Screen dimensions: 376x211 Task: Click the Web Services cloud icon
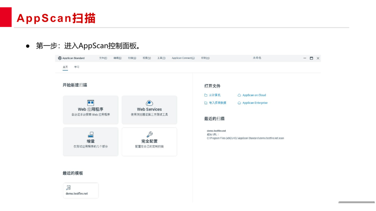coord(149,103)
